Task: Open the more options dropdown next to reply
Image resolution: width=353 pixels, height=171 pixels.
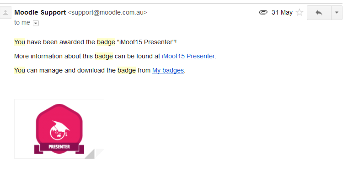Action: pyautogui.click(x=337, y=13)
